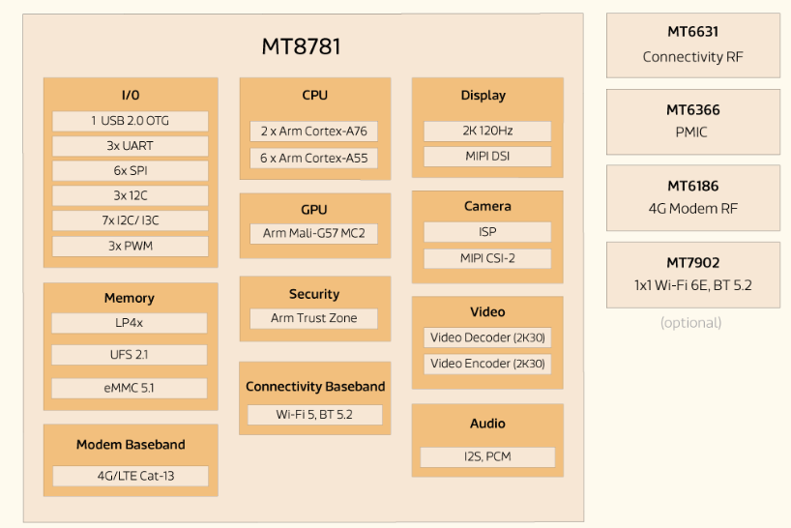
Task: Select the 6 x Arm Cortex-A55 block
Action: coord(314,159)
